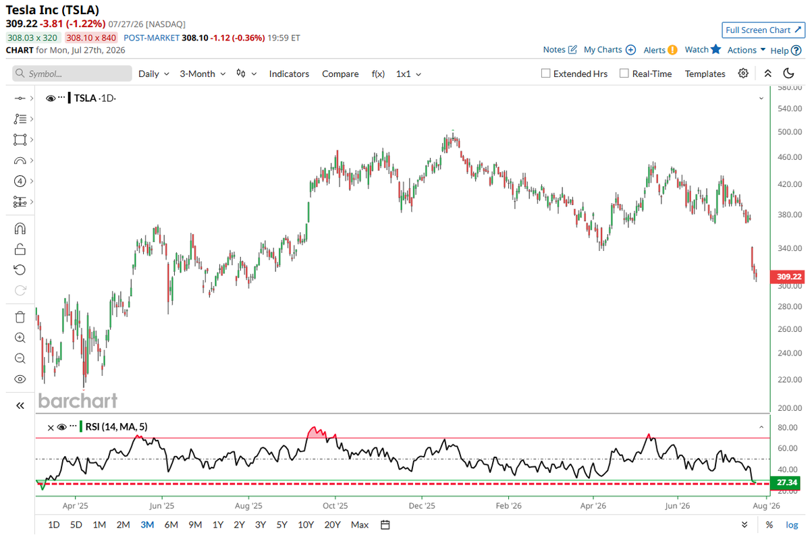Hide the TSLA price series

tap(51, 98)
